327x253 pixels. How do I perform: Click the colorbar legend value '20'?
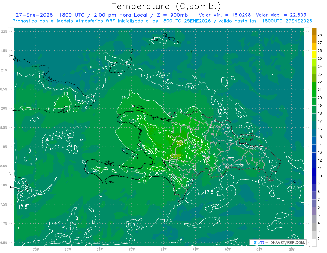click(x=320, y=98)
